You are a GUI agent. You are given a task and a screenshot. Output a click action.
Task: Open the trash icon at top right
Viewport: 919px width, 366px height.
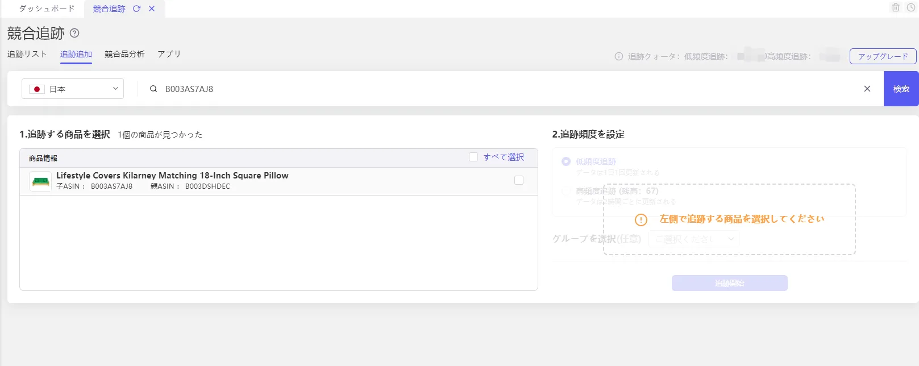[x=896, y=7]
